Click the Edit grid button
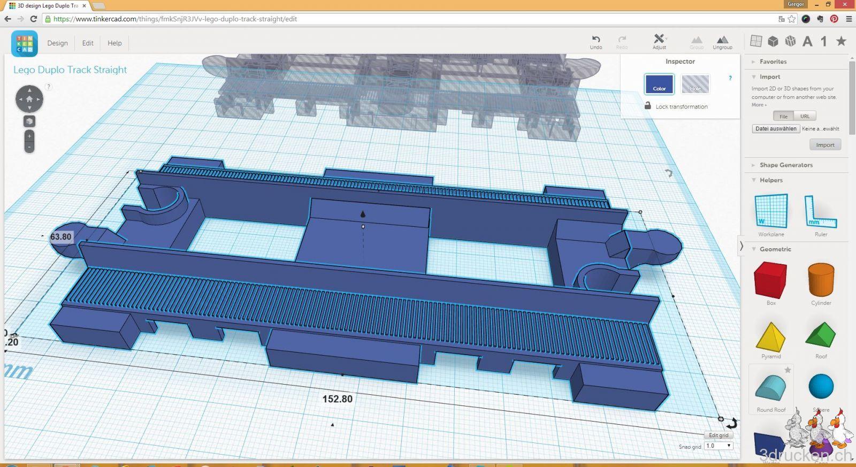856x467 pixels. 719,435
